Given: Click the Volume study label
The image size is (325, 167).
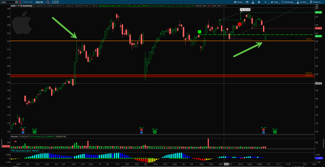Looking at the screenshot, I should pos(14,137).
